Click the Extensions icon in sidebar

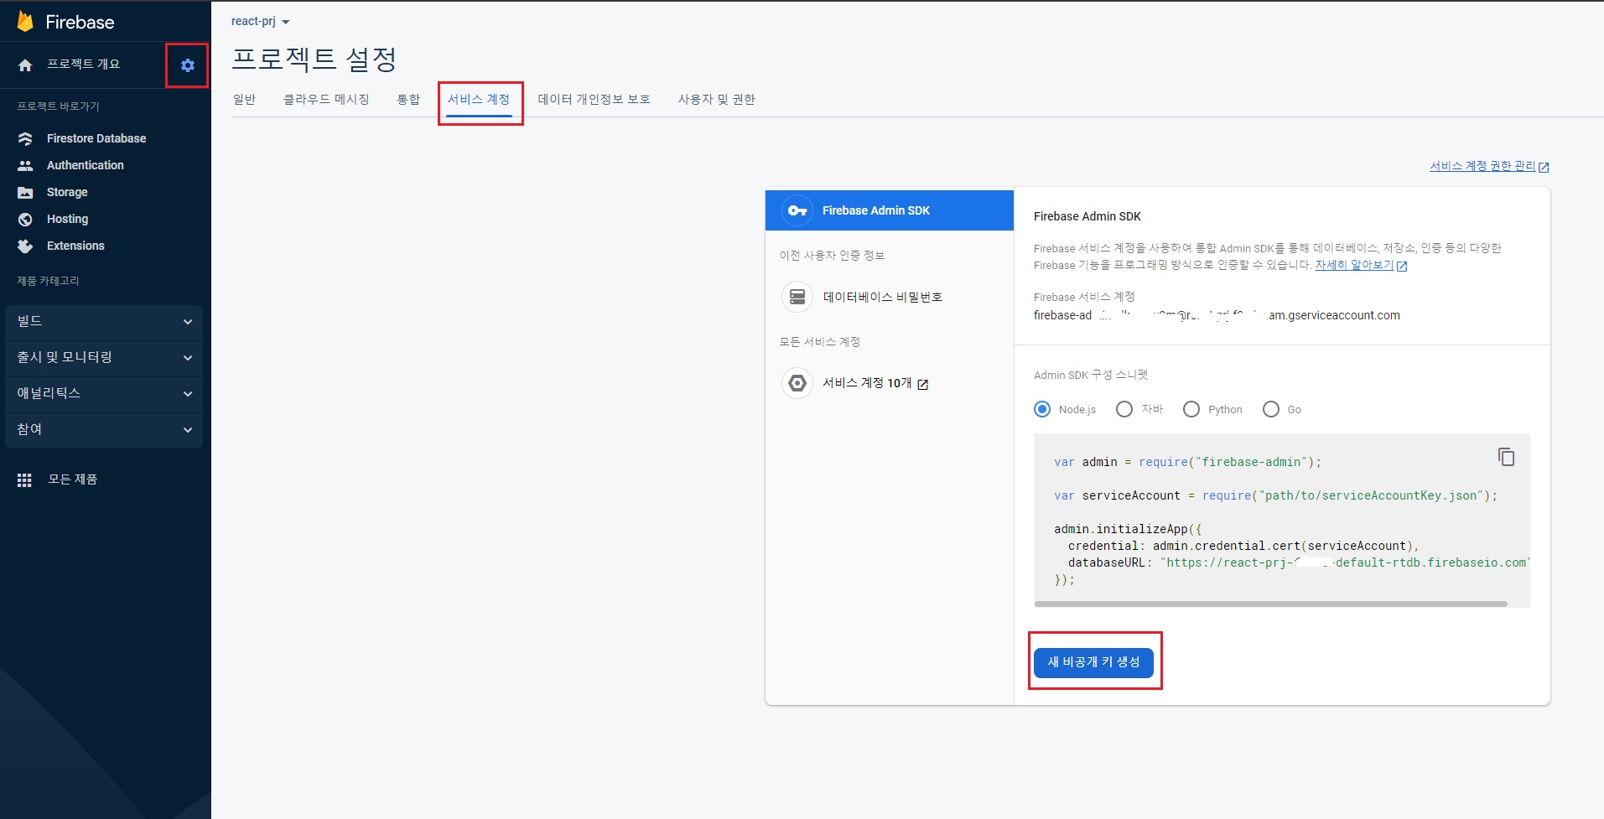point(25,246)
